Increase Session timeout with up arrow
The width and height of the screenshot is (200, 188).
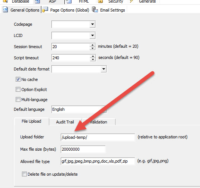[x=92, y=45]
